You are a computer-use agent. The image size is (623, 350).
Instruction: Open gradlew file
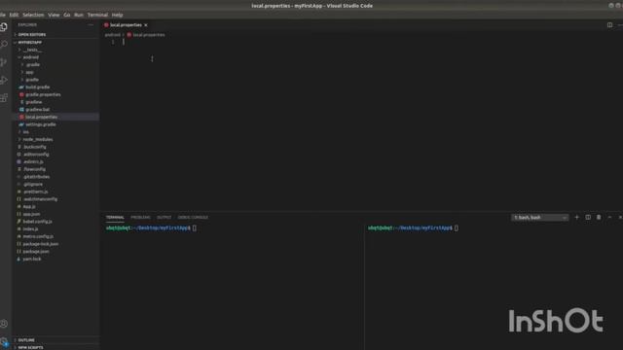[x=33, y=102]
